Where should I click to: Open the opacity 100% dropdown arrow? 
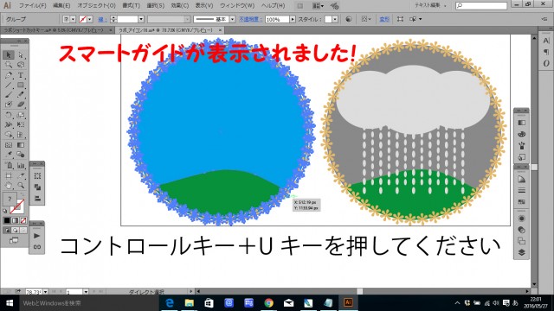[x=293, y=19]
